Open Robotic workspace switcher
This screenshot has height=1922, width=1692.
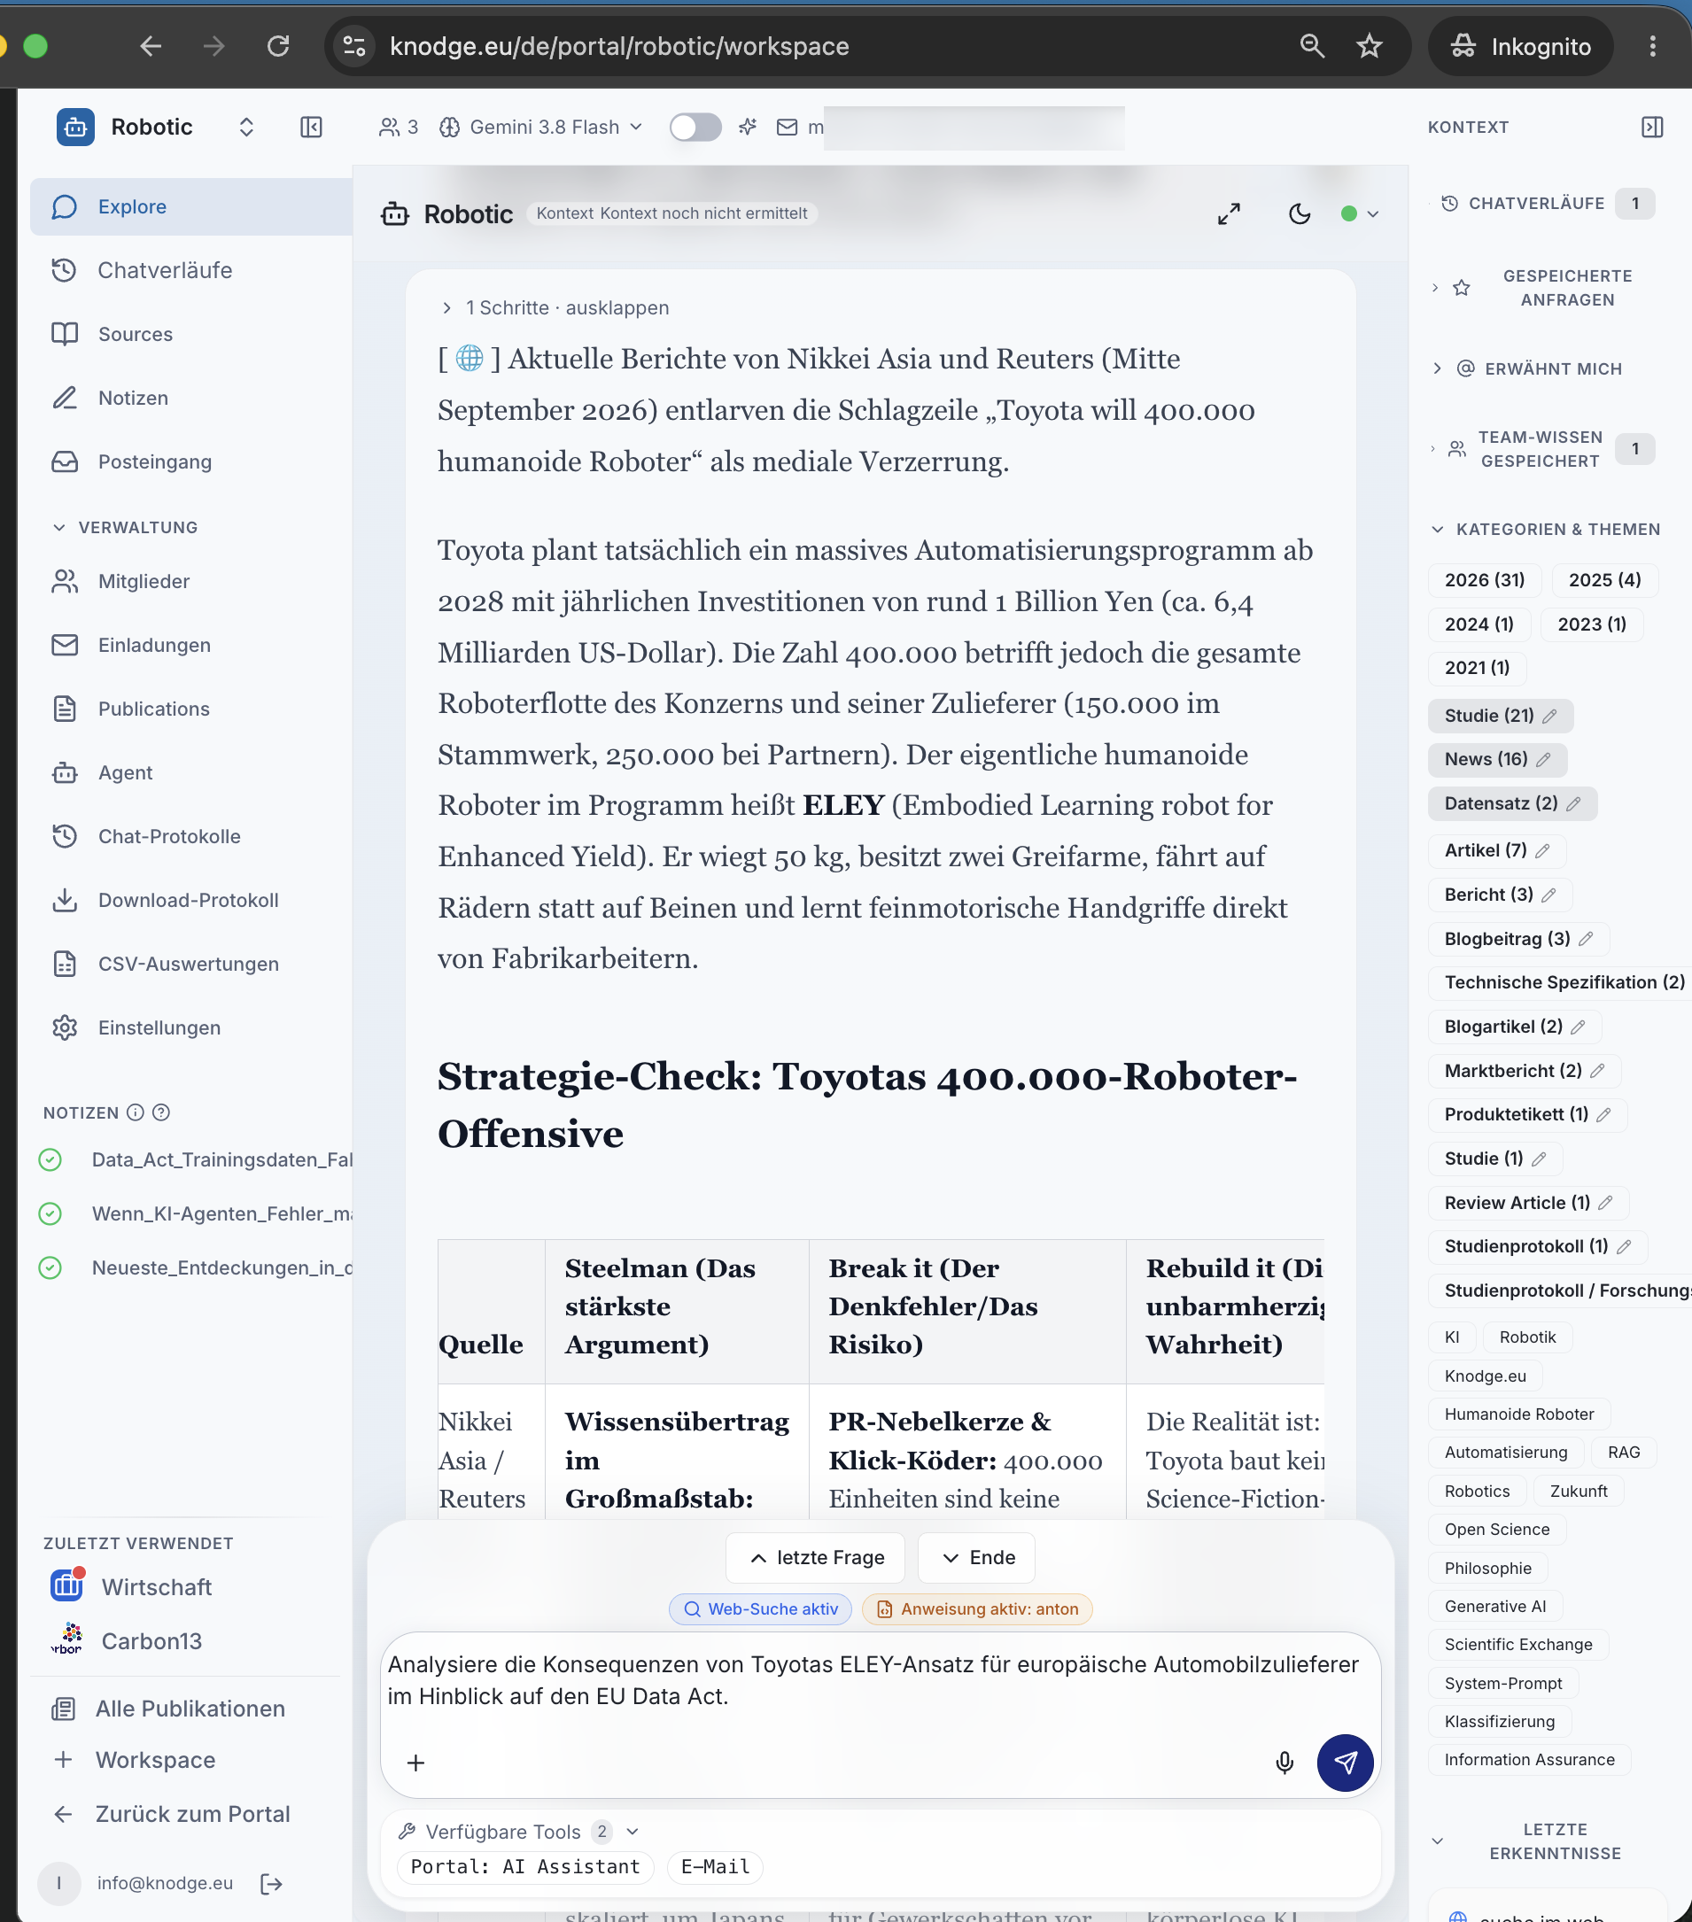click(246, 127)
